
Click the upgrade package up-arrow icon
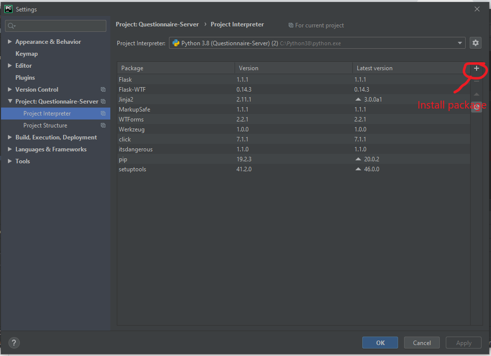pos(476,94)
